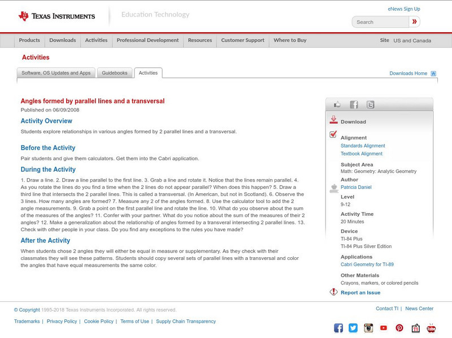The image size is (452, 338).
Task: Switch to Software, OS Updates and Apps tab
Action: [x=56, y=73]
